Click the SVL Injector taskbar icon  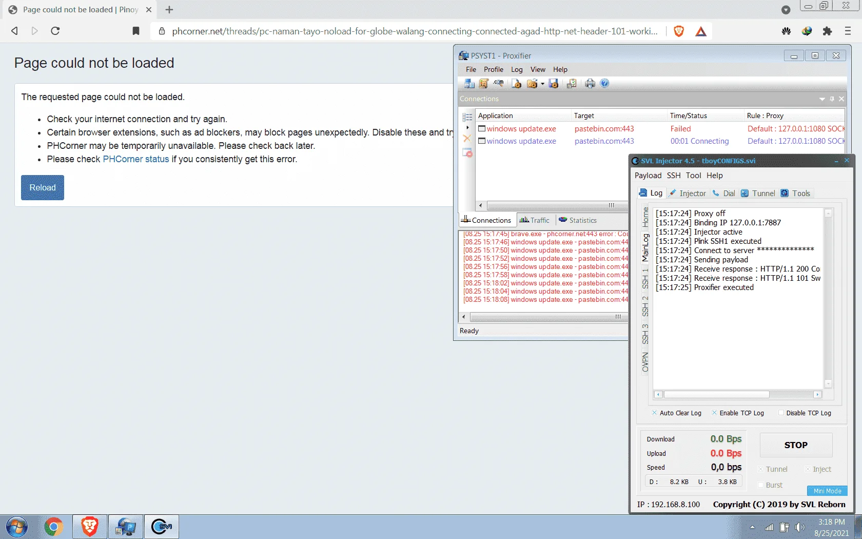click(x=162, y=527)
